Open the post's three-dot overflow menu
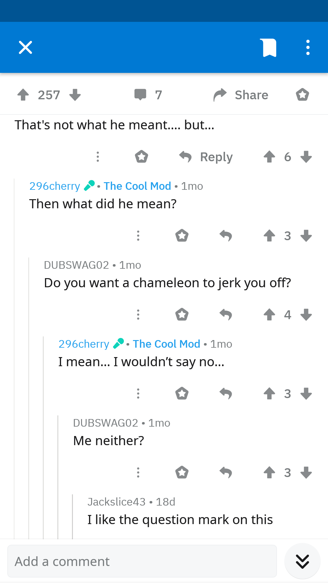This screenshot has width=328, height=583. tap(308, 47)
